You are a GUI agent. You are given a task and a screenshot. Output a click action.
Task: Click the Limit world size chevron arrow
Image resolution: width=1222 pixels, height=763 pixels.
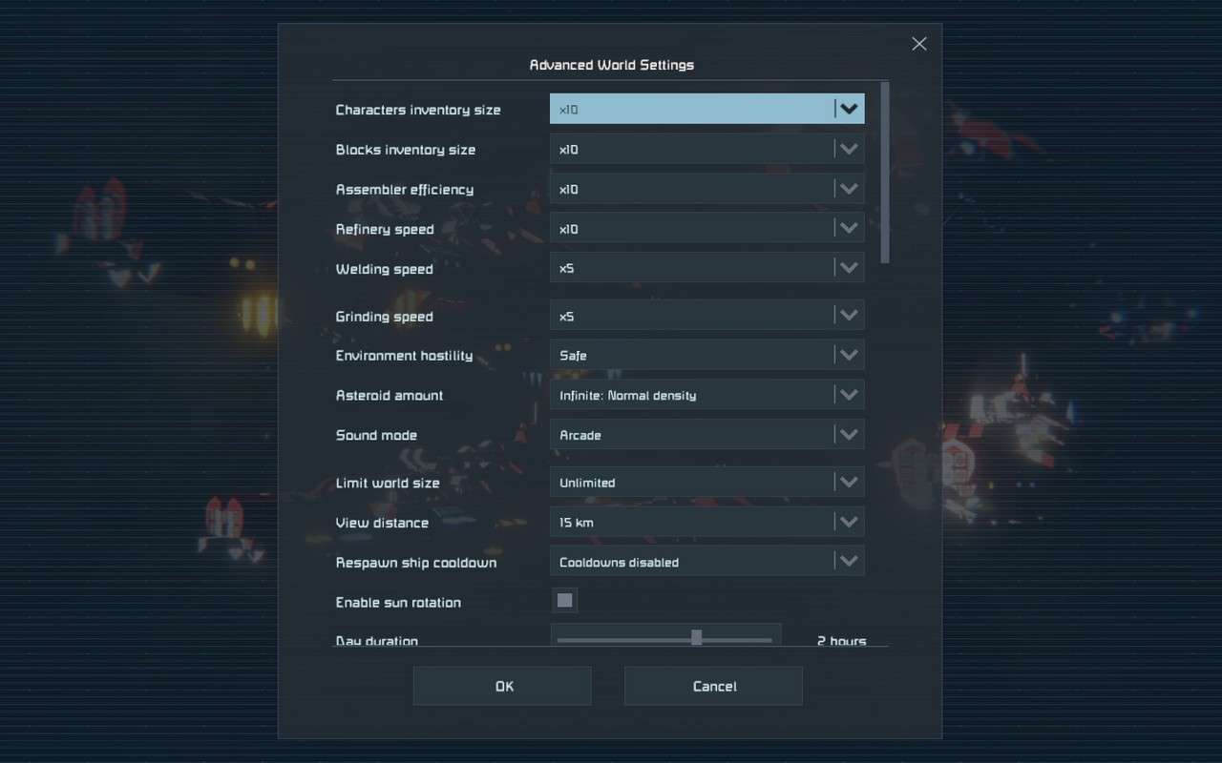click(849, 483)
